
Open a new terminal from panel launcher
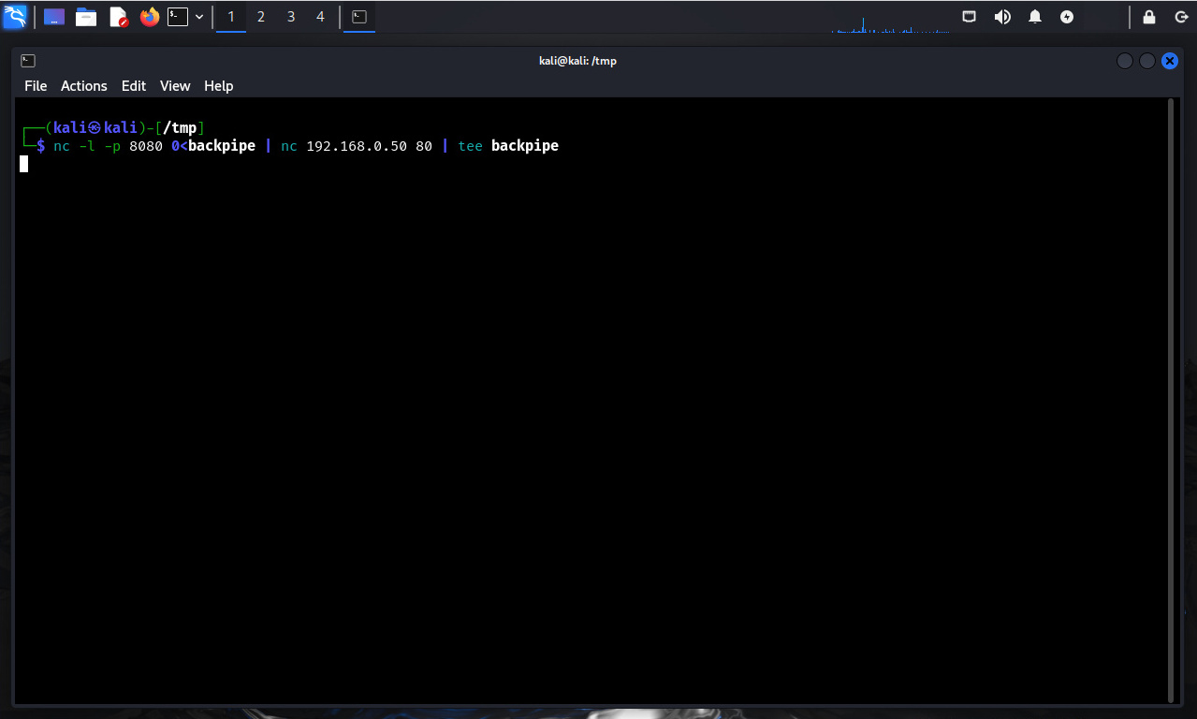coord(178,17)
